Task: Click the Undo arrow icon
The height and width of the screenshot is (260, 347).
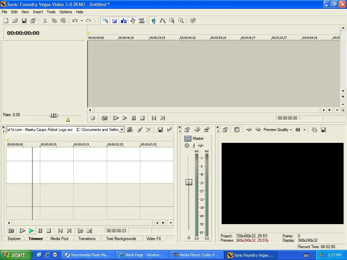Action: [x=75, y=21]
